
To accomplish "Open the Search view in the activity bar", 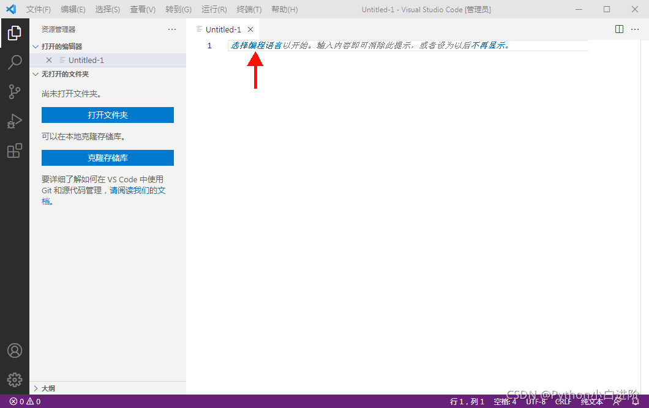I will click(15, 62).
